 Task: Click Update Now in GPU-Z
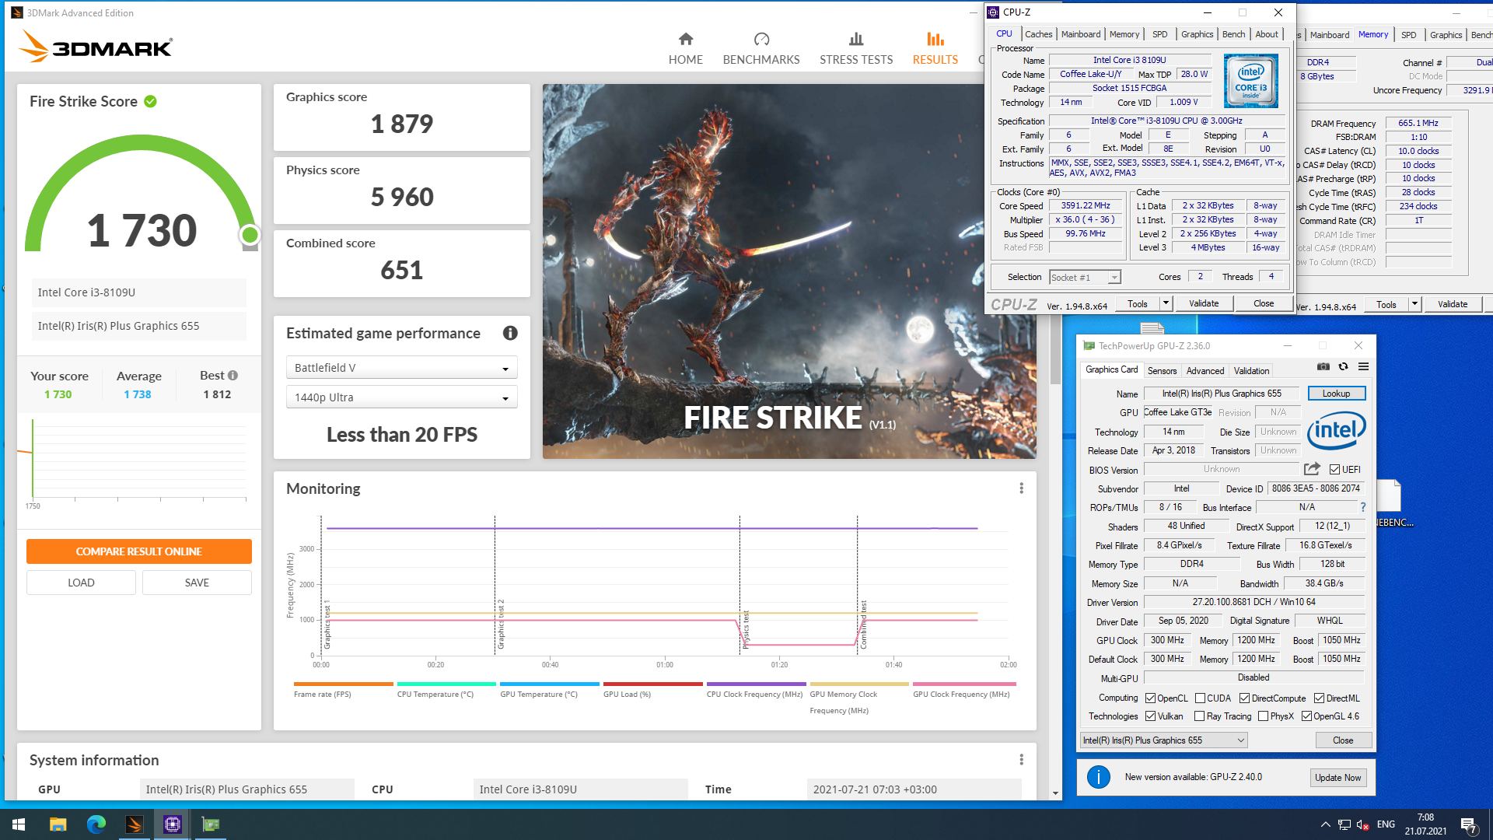point(1337,778)
